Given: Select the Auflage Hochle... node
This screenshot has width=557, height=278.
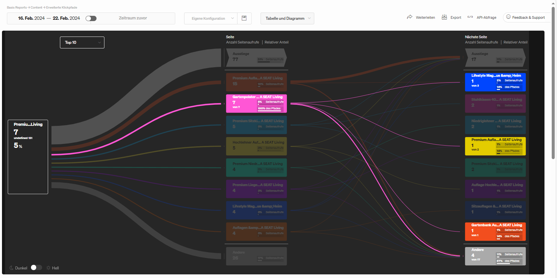Looking at the screenshot, I should click(x=495, y=189).
